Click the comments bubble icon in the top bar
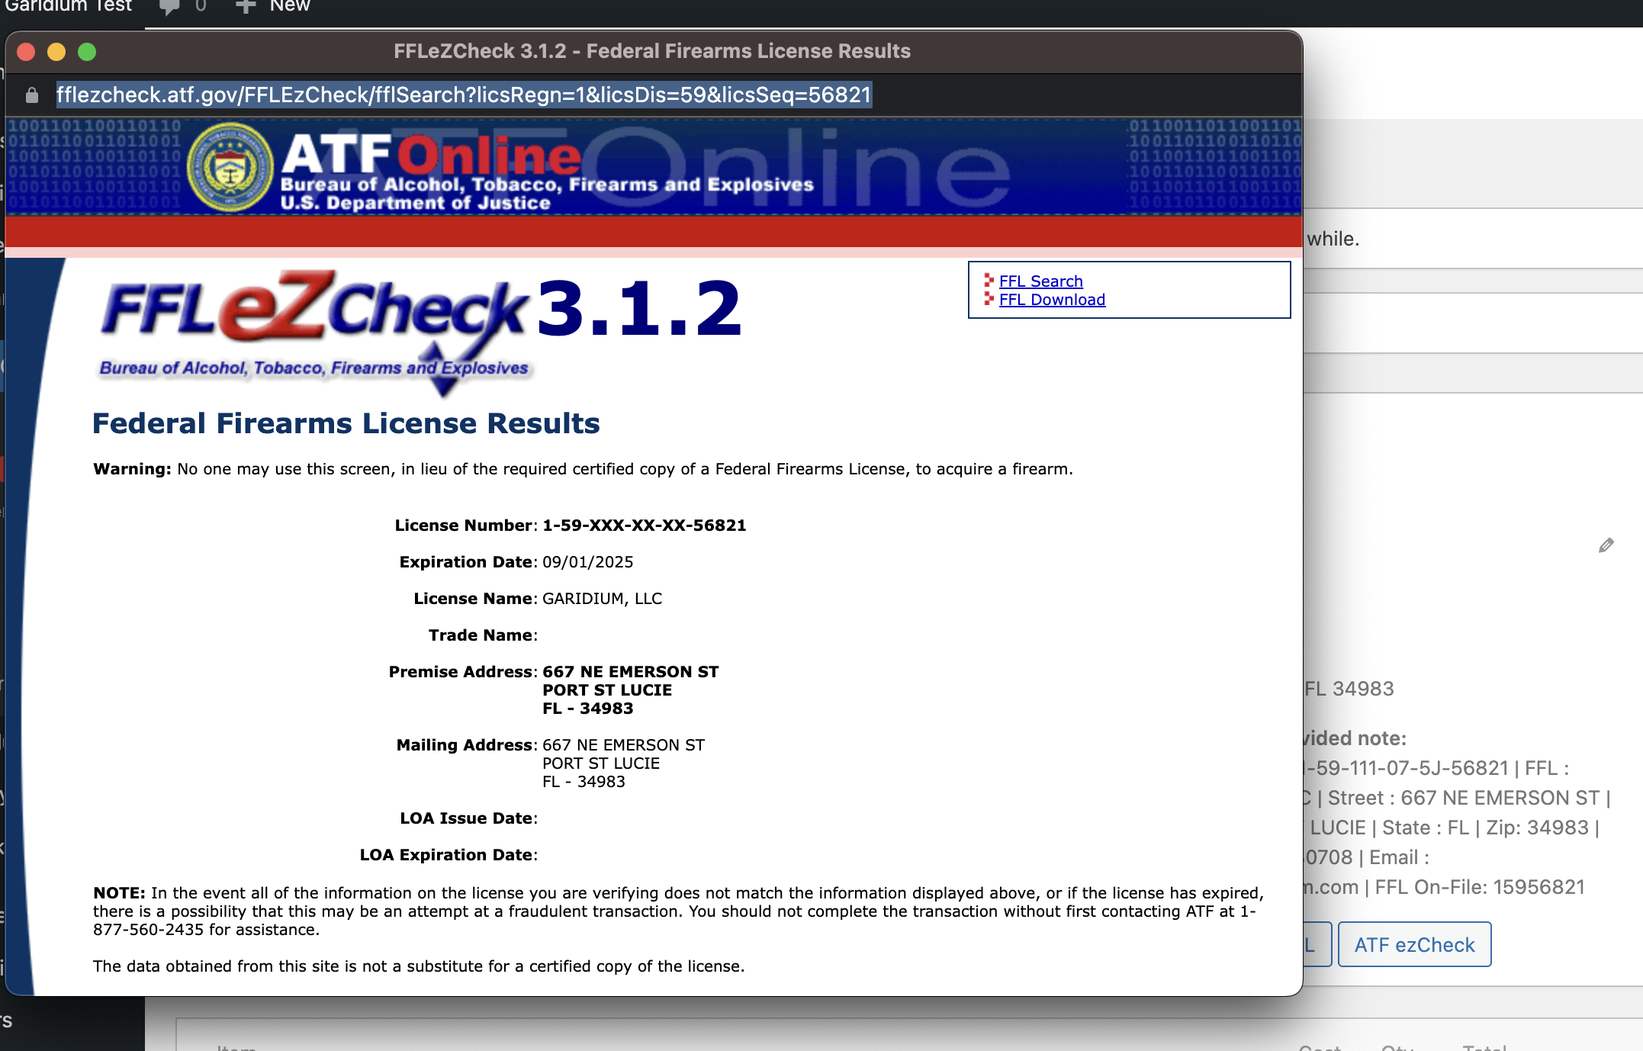Image resolution: width=1643 pixels, height=1051 pixels. click(x=169, y=7)
